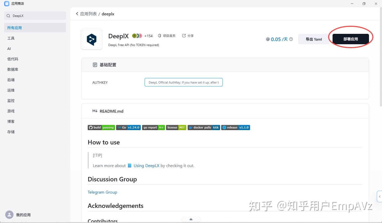Expand the right edge side panel arrow
Image resolution: width=382 pixels, height=223 pixels.
coord(380,196)
